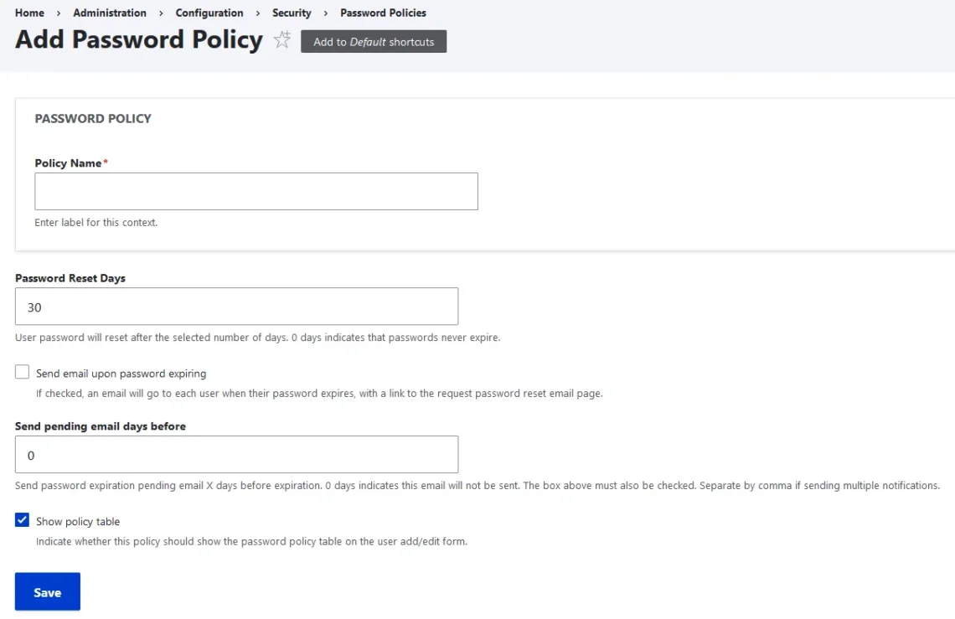Select the Password Reset Days value 30
The height and width of the screenshot is (619, 955).
coord(236,307)
